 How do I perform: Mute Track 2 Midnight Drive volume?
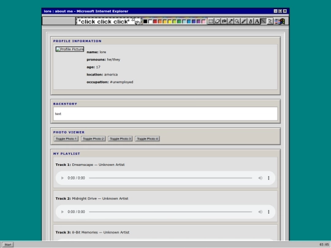(261, 212)
